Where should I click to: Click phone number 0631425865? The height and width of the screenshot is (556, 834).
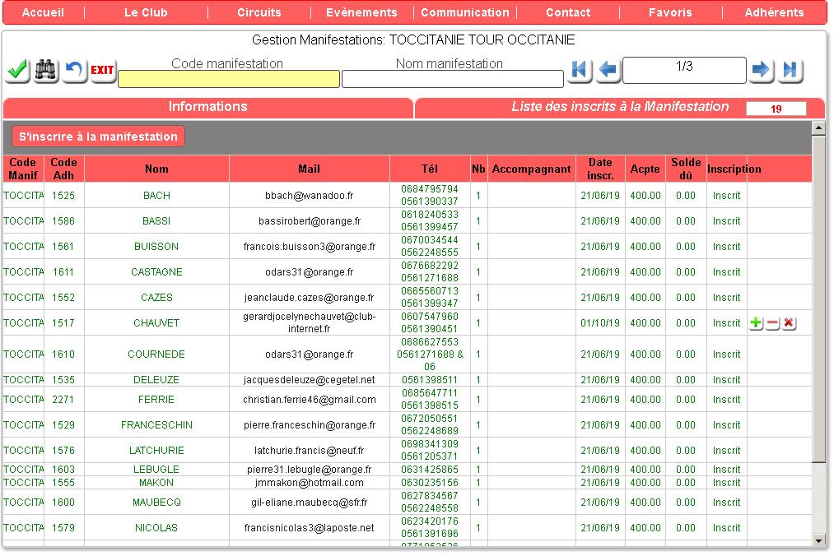pyautogui.click(x=430, y=470)
